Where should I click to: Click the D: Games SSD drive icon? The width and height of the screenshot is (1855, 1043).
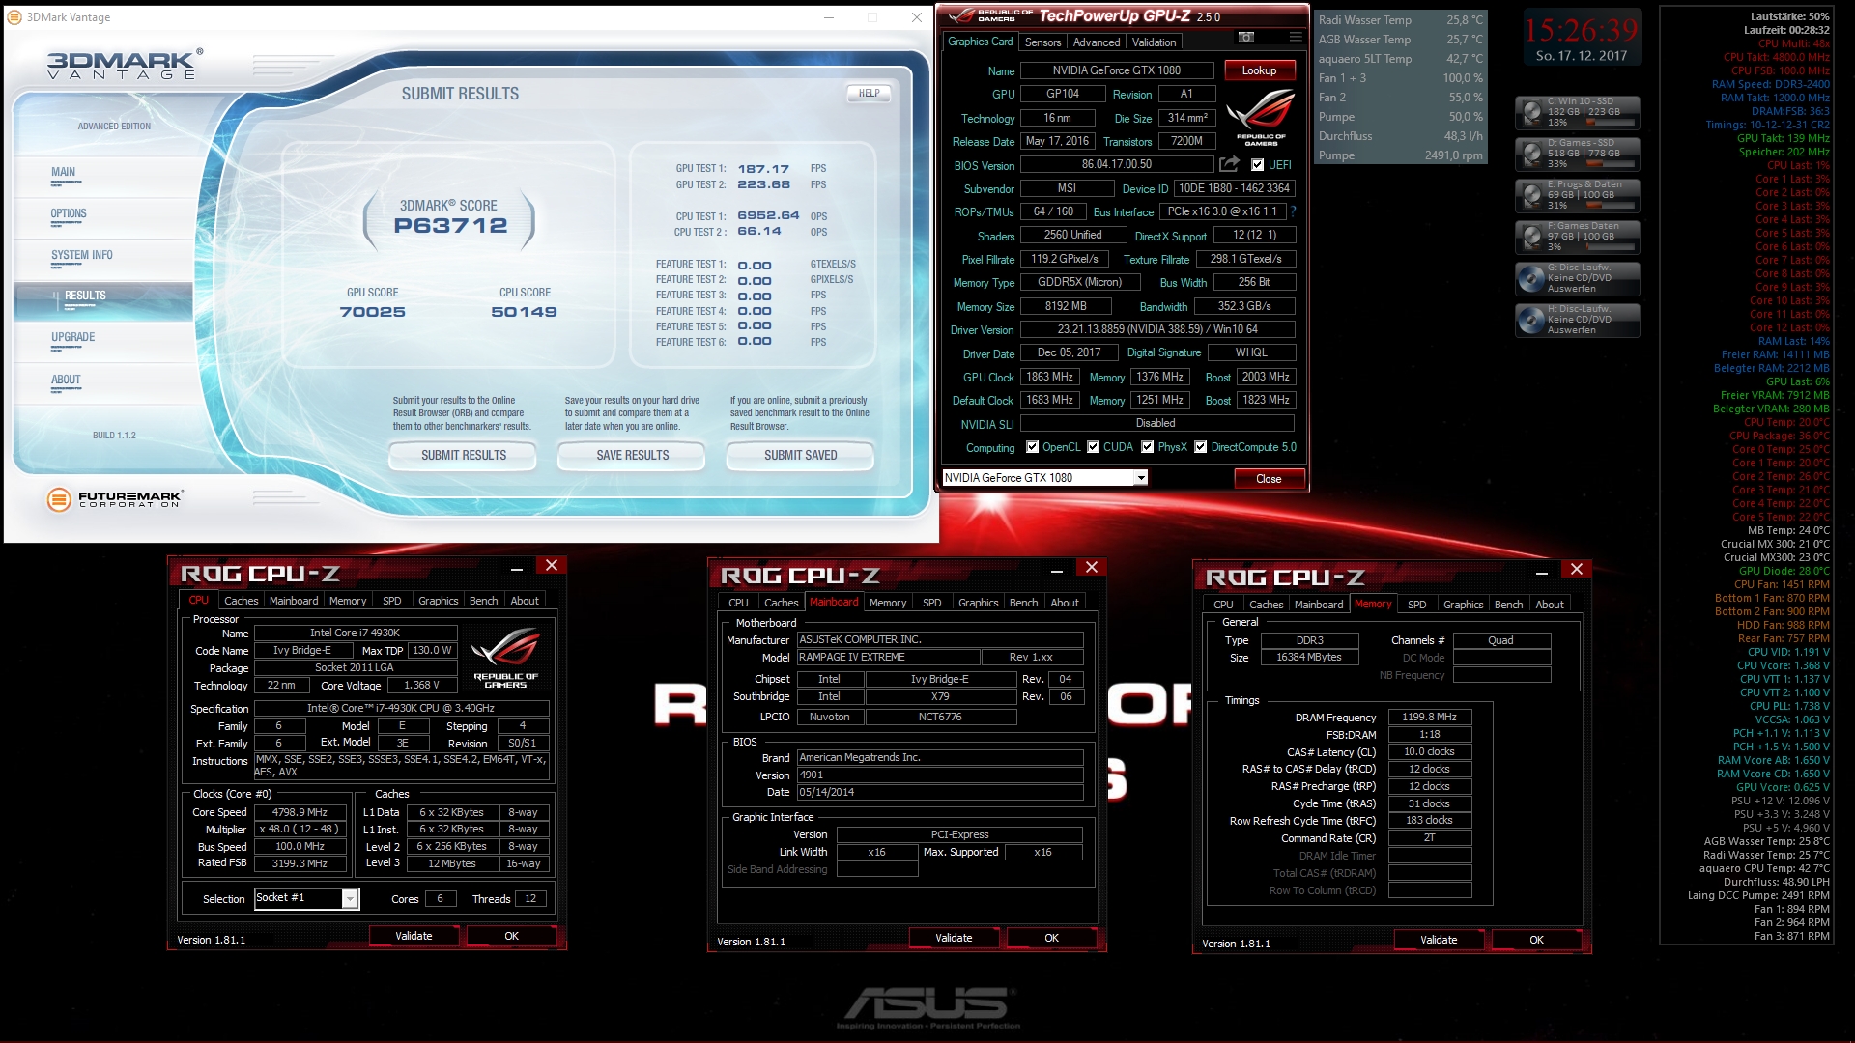1532,154
